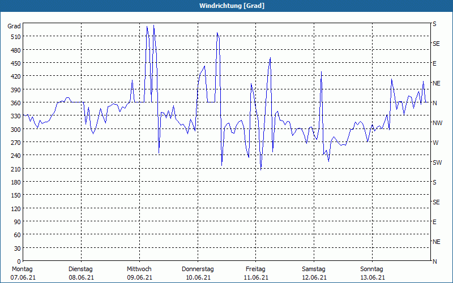Click the chart title "Windrichtung [Grad]"
The image size is (453, 283).
[x=232, y=6]
